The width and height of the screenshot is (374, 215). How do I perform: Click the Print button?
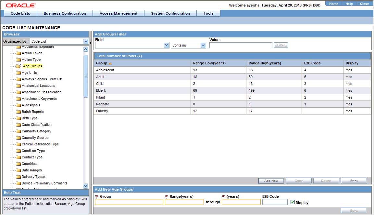tap(354, 181)
